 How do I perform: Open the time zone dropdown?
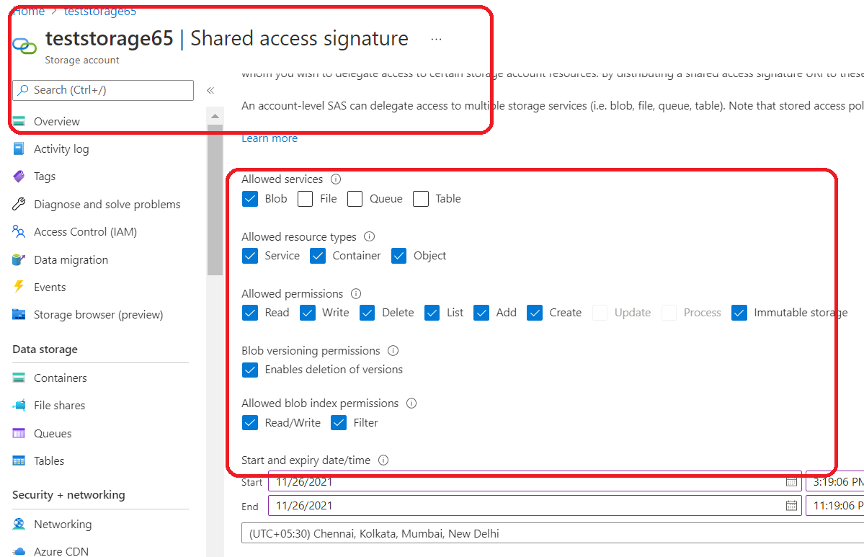pyautogui.click(x=553, y=533)
